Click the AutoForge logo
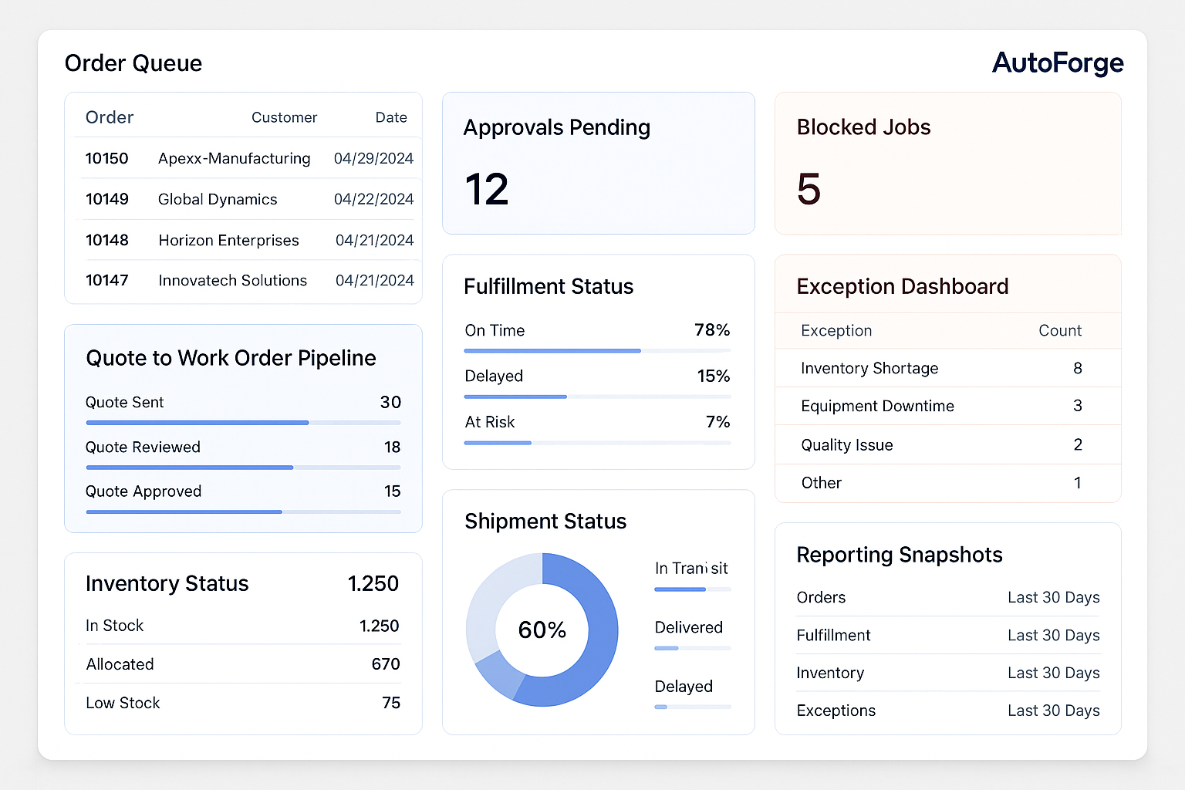This screenshot has height=790, width=1185. point(1058,64)
